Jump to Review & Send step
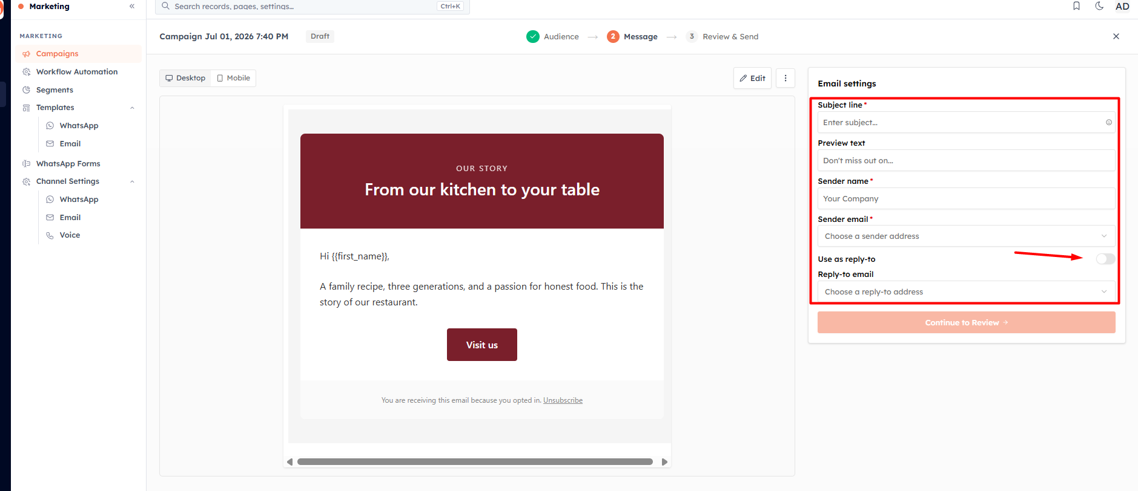The width and height of the screenshot is (1138, 491). click(723, 36)
